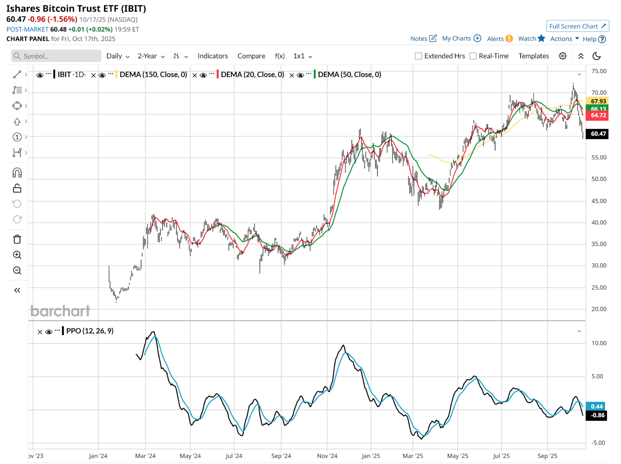
Task: Expand the measure tool options chevron
Action: click(x=26, y=152)
